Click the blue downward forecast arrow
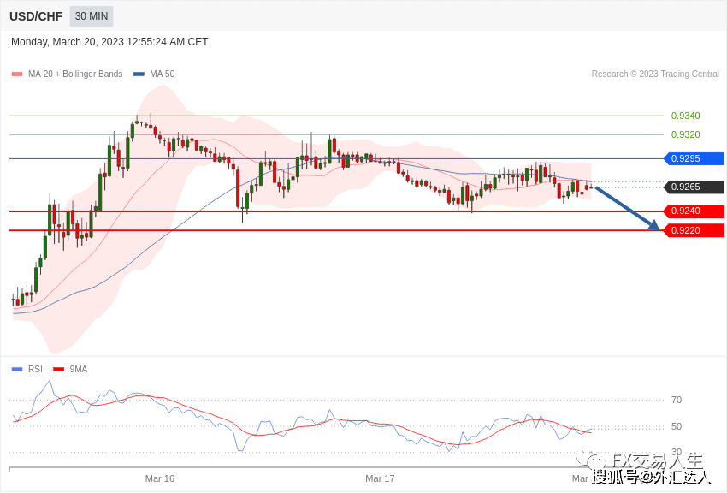 (627, 208)
